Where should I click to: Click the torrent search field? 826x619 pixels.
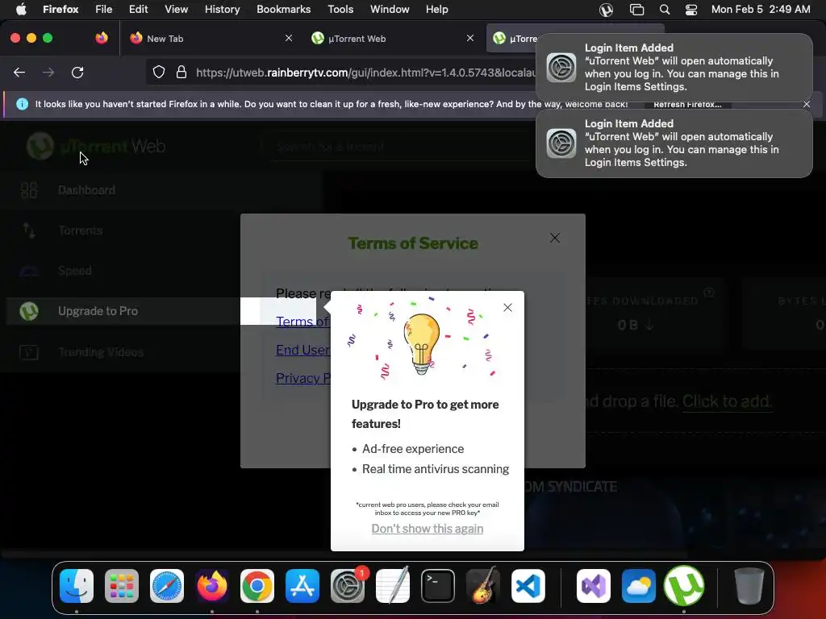[400, 147]
